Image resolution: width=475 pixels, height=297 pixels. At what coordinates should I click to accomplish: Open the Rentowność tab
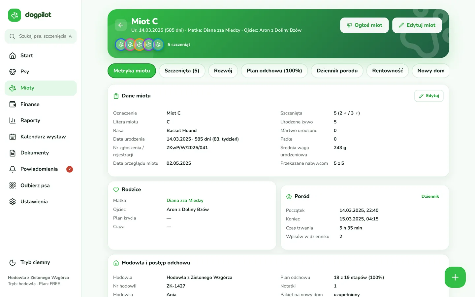pyautogui.click(x=388, y=71)
